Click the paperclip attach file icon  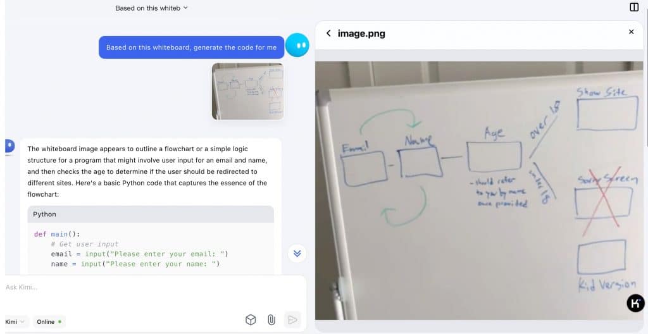pos(271,320)
